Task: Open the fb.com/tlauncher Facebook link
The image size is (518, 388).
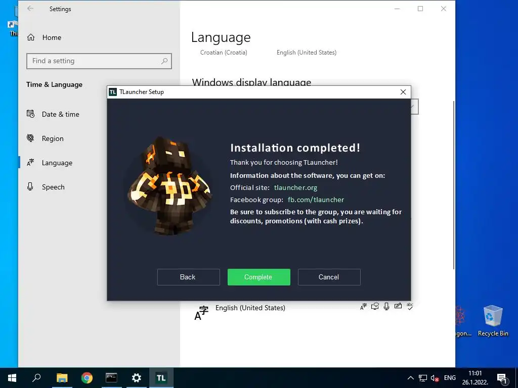Action: click(x=316, y=200)
